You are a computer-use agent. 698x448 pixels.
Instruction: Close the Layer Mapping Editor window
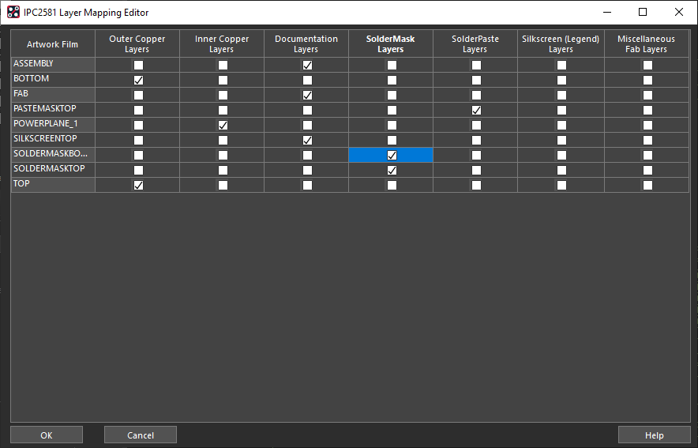tap(678, 12)
